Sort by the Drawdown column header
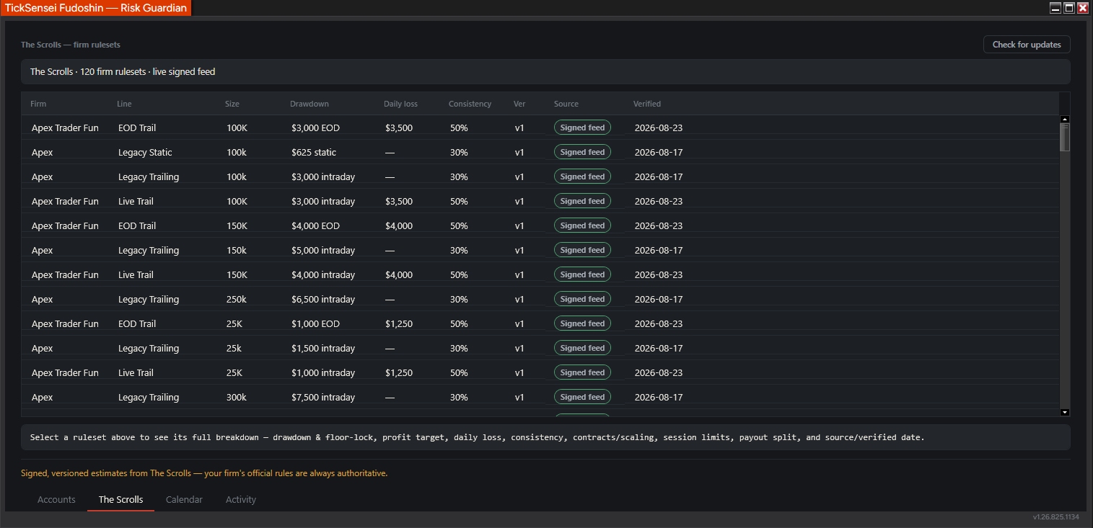 [x=310, y=104]
